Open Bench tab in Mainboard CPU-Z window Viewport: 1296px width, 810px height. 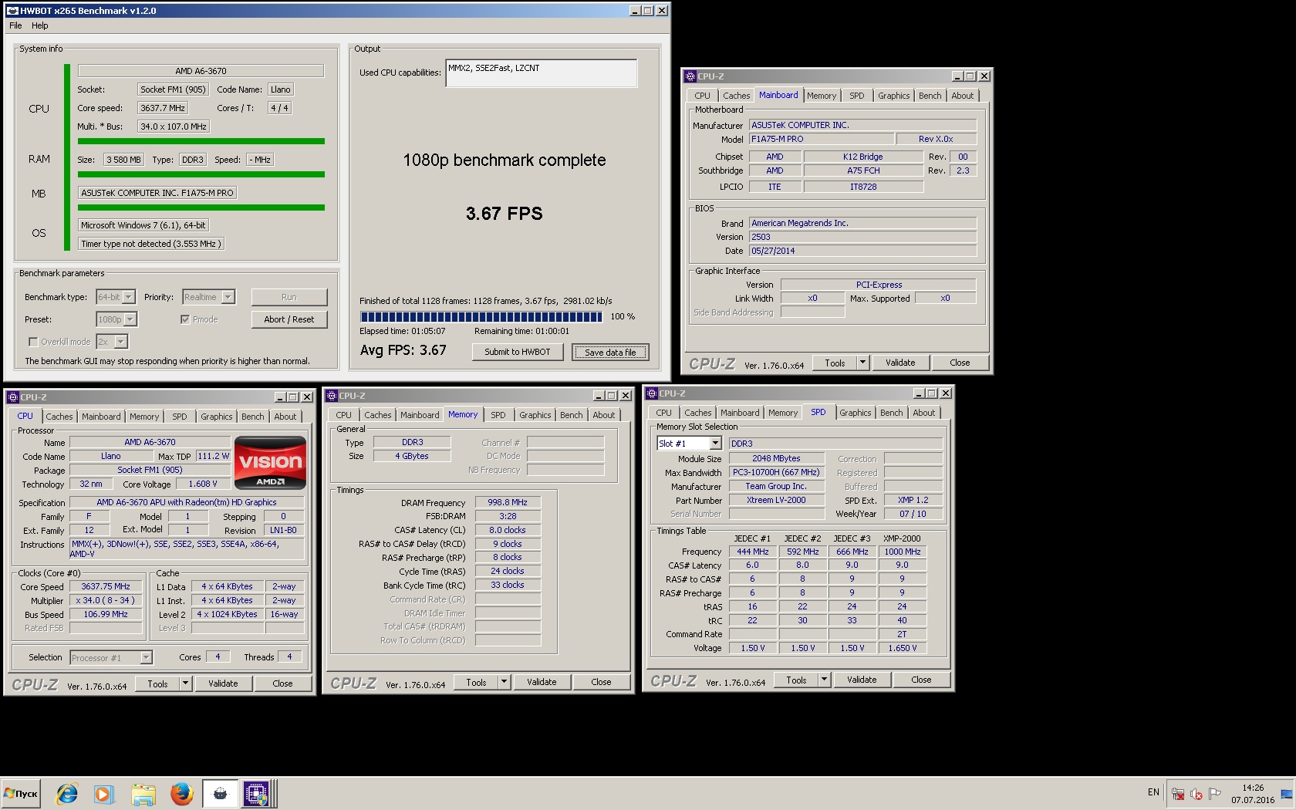click(930, 96)
